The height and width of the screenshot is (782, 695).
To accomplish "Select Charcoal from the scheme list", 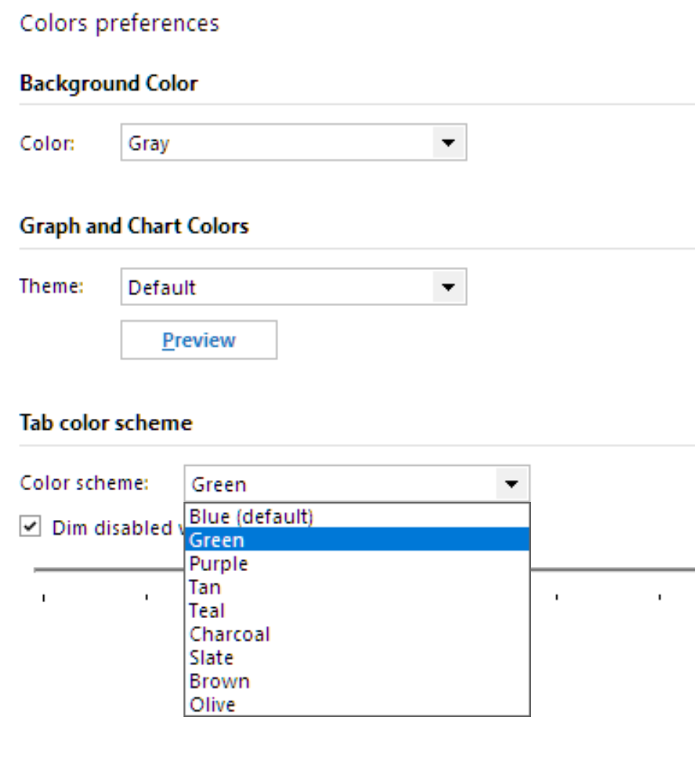I will pos(357,634).
